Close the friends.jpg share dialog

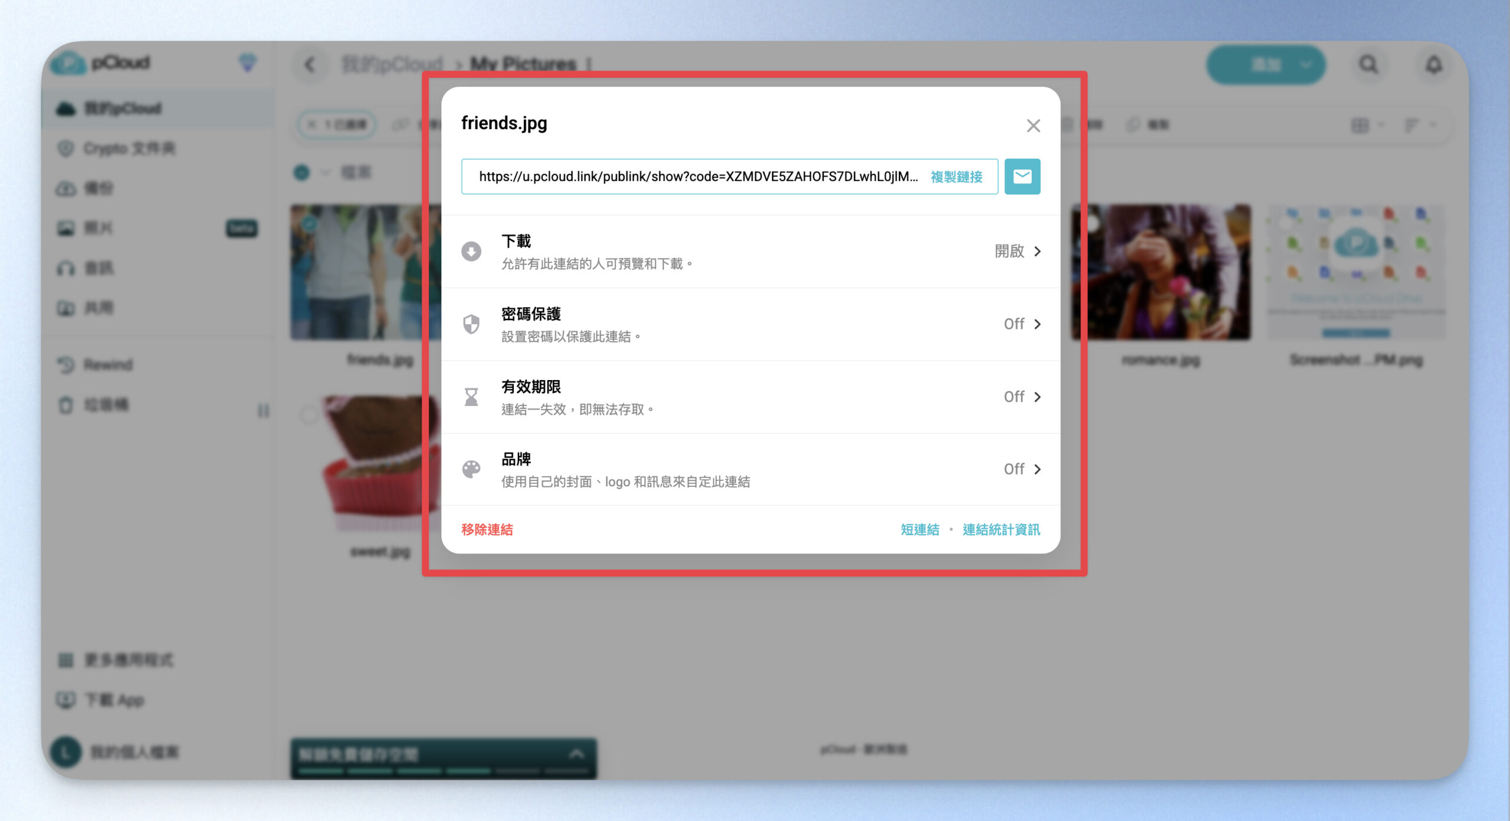pos(1033,126)
